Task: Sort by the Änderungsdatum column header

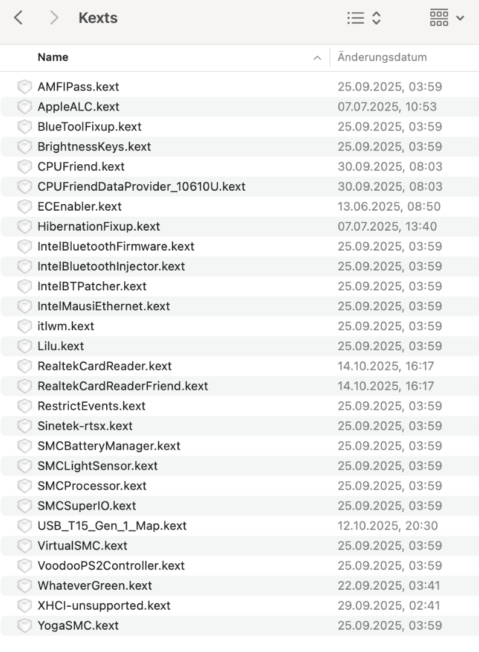Action: click(x=382, y=58)
